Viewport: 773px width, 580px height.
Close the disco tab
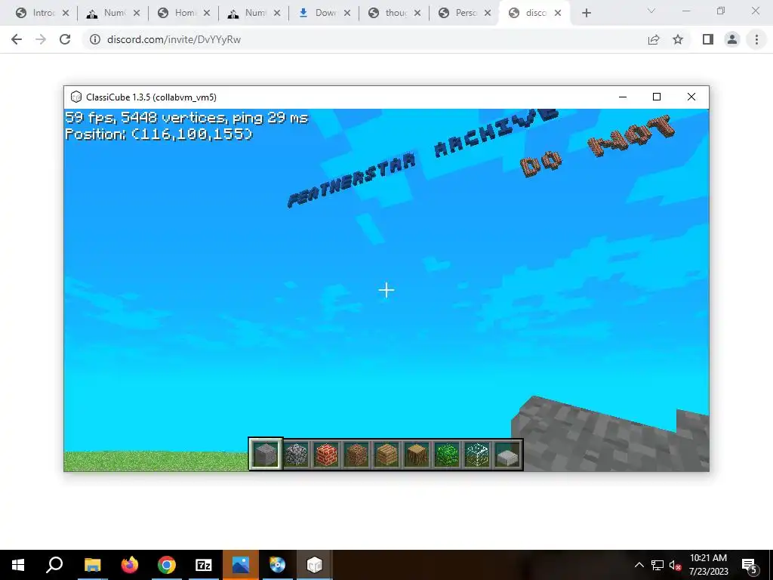558,14
